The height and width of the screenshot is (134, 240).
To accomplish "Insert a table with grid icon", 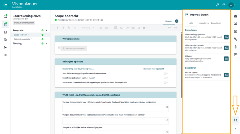I will pos(133,28).
